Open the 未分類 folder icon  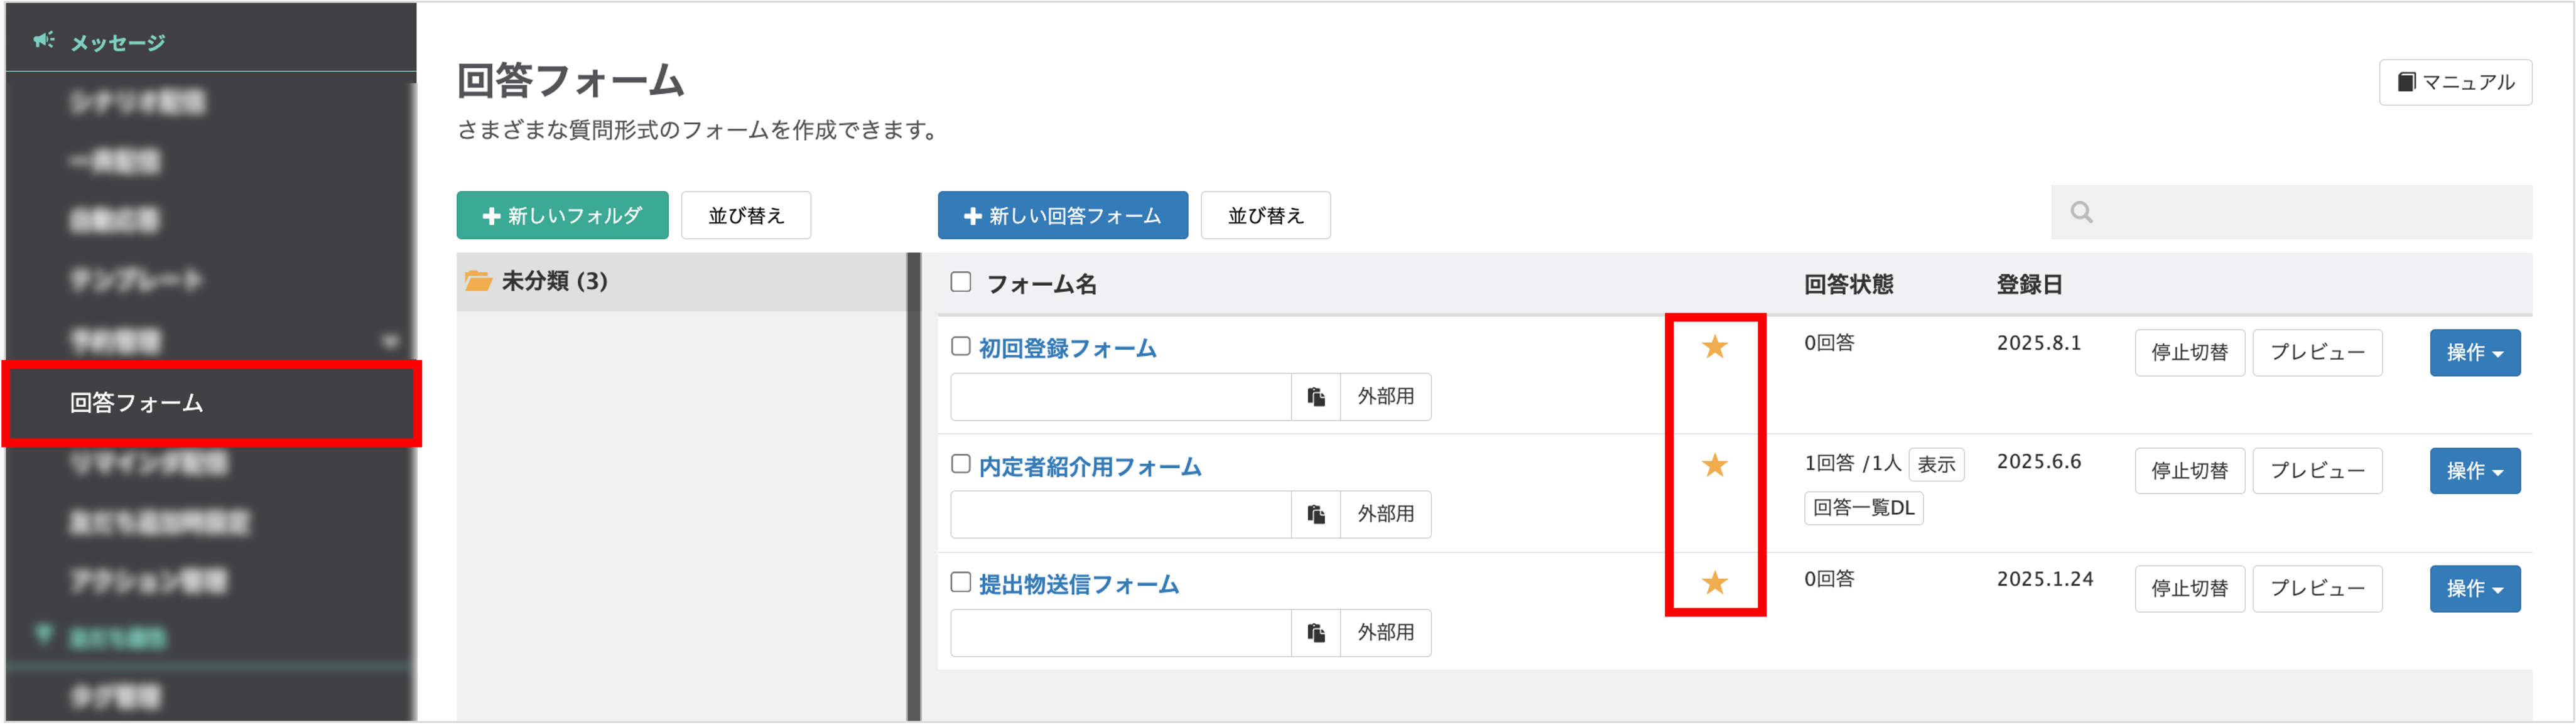point(478,281)
